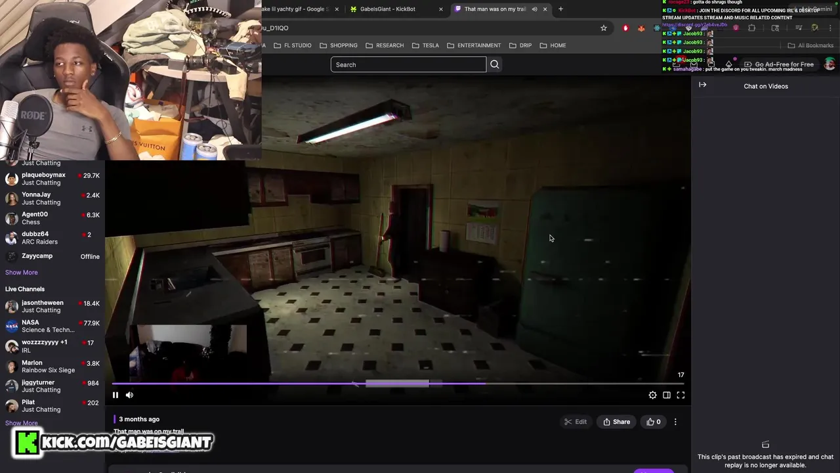Click the dubbz64 avatar icon

coord(12,238)
